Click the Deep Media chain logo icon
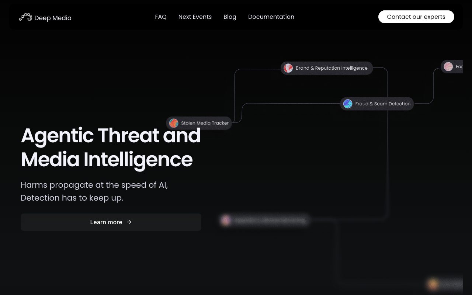The width and height of the screenshot is (472, 295). pos(25,17)
